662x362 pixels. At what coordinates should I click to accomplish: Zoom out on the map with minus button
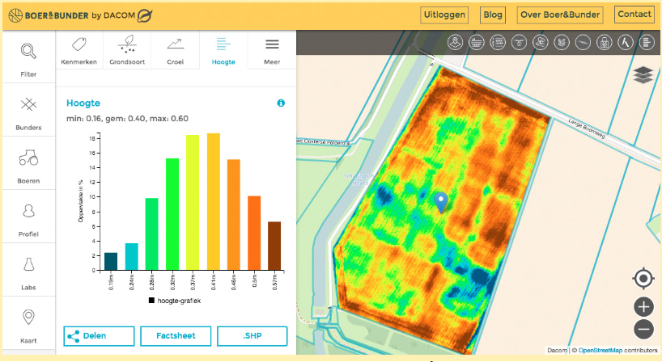click(x=643, y=329)
